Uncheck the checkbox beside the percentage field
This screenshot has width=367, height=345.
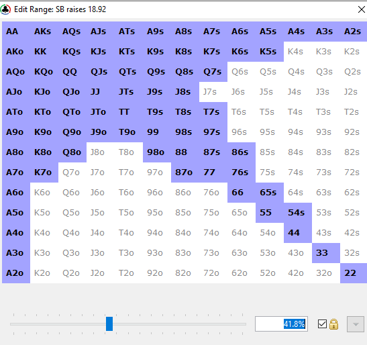322,324
